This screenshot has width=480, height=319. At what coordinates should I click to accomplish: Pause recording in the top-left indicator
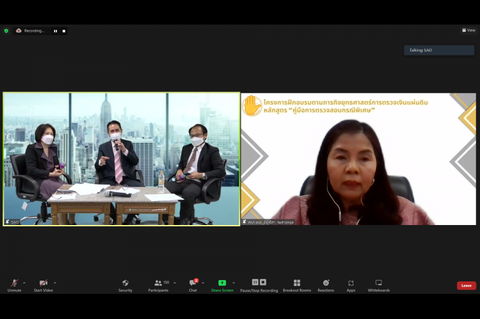55,31
